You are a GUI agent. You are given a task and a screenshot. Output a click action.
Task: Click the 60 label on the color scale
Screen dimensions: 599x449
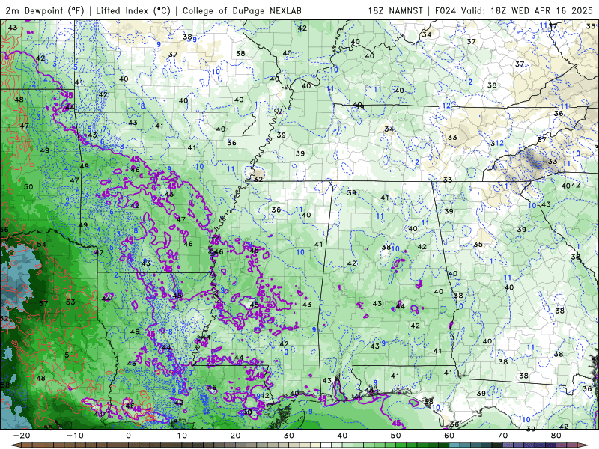tap(449, 436)
